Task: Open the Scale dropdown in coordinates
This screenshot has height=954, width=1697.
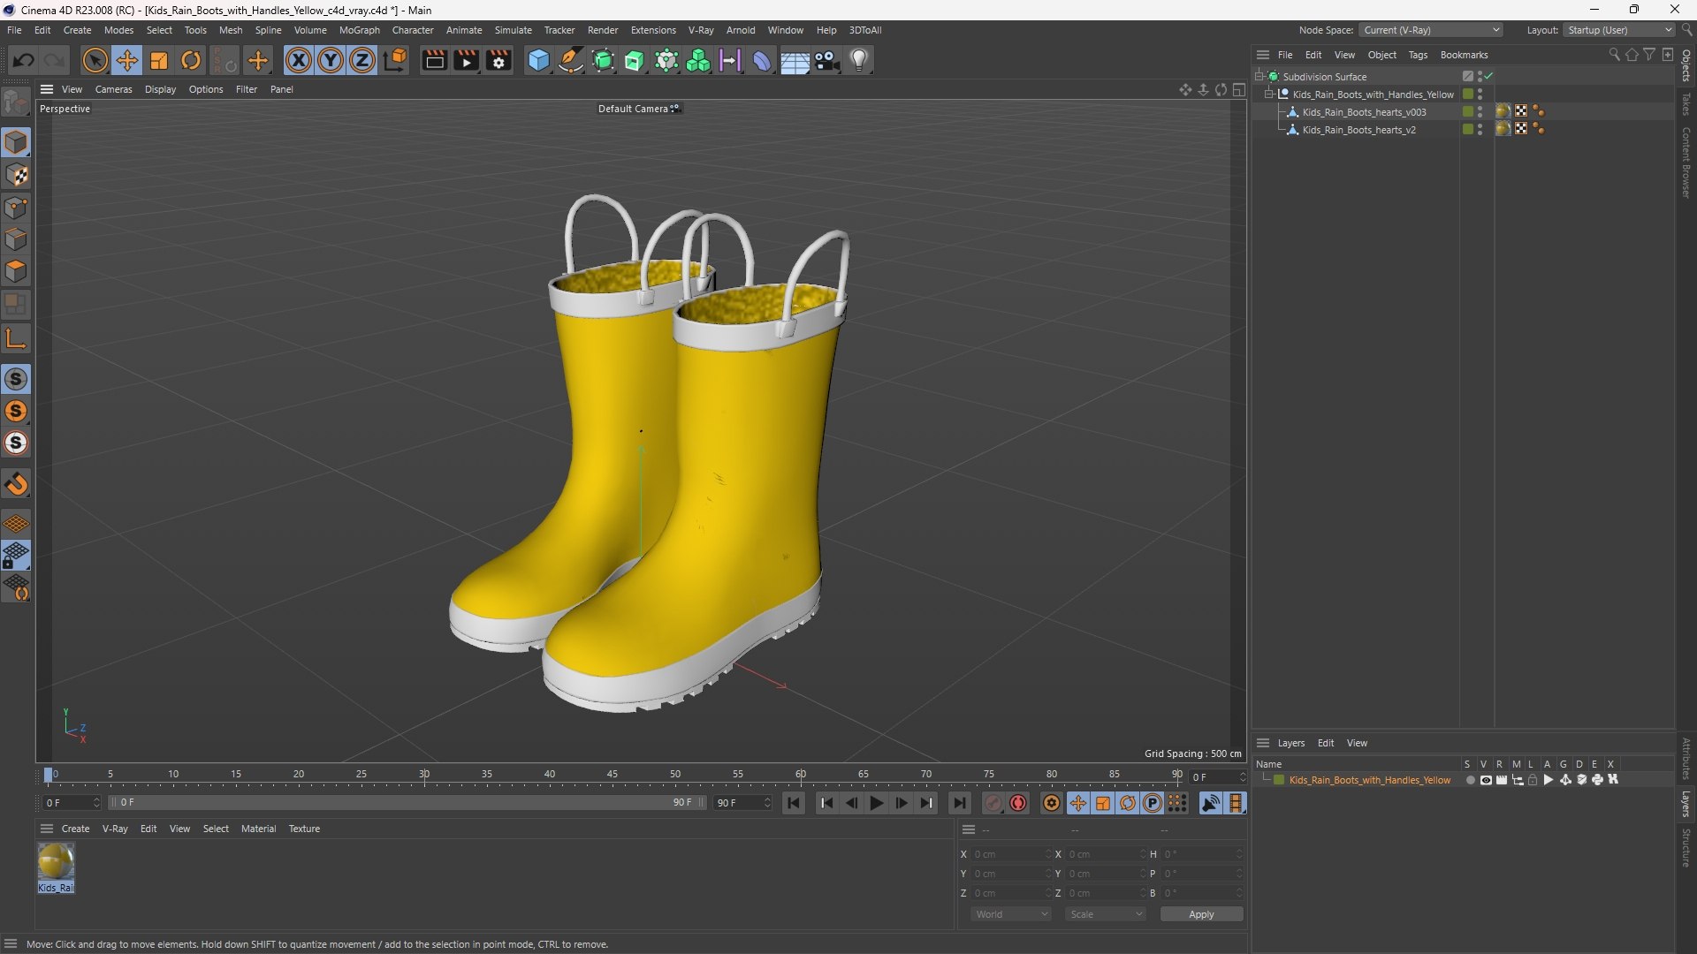Action: tap(1105, 914)
